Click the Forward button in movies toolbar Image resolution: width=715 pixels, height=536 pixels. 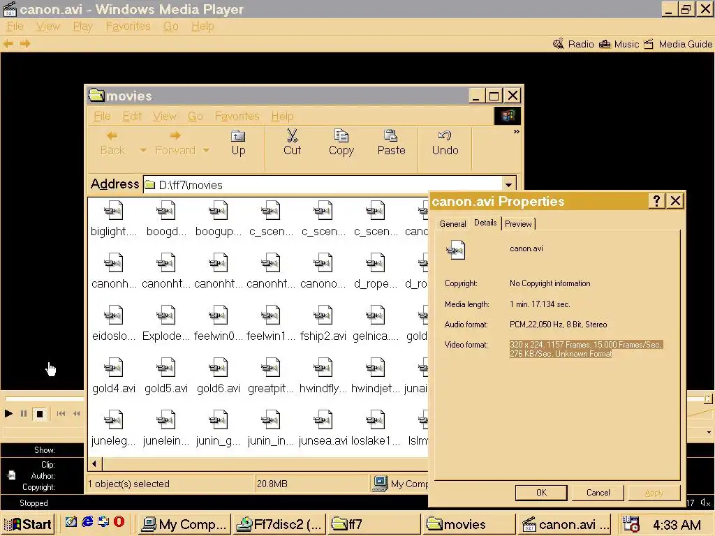[175, 143]
